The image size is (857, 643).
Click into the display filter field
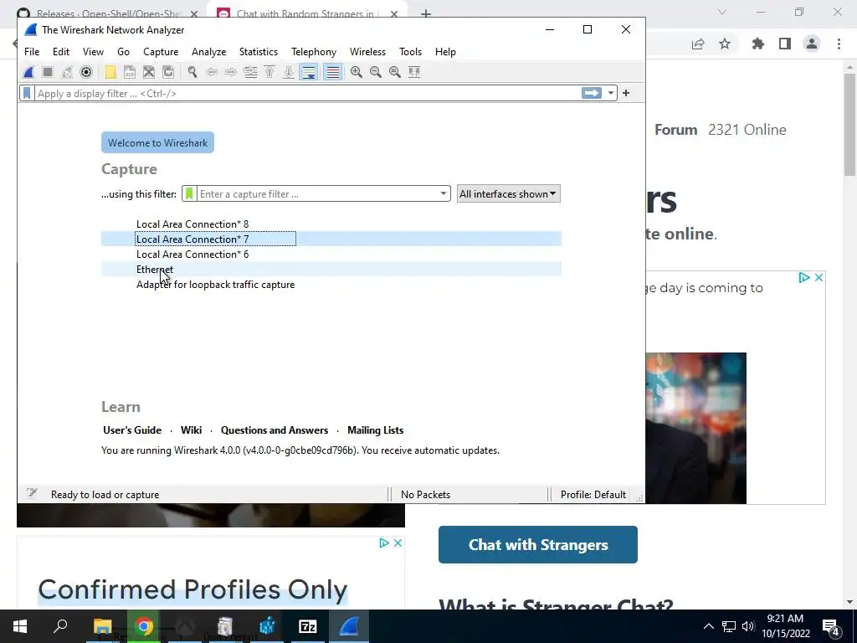point(307,94)
